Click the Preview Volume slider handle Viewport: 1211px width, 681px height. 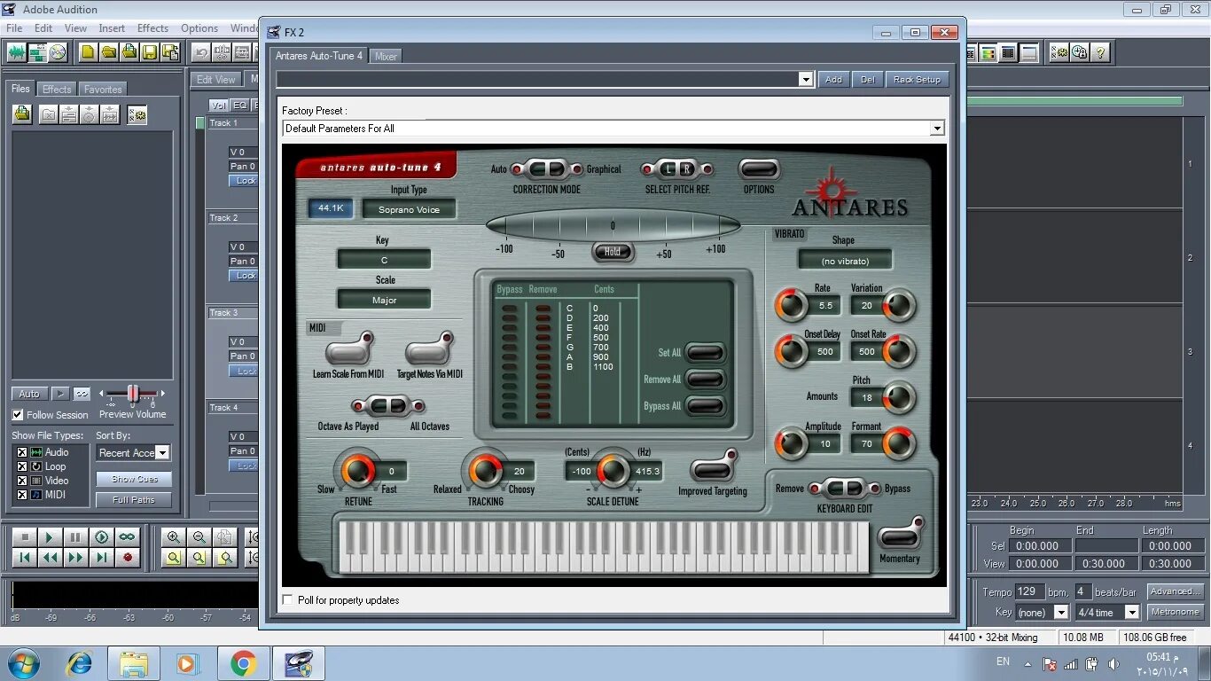coord(132,393)
